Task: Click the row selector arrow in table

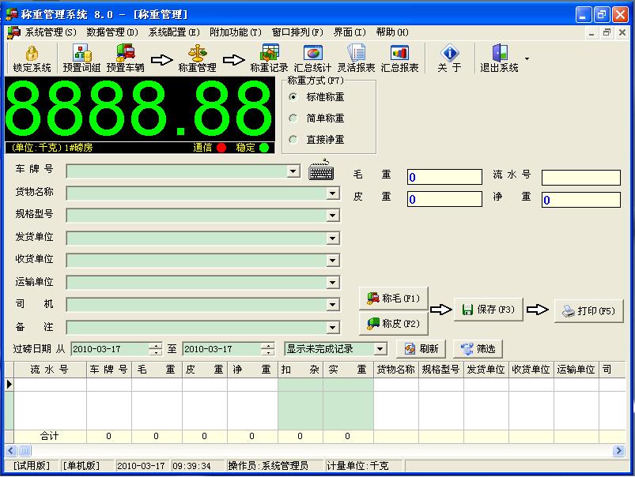Action: click(9, 385)
